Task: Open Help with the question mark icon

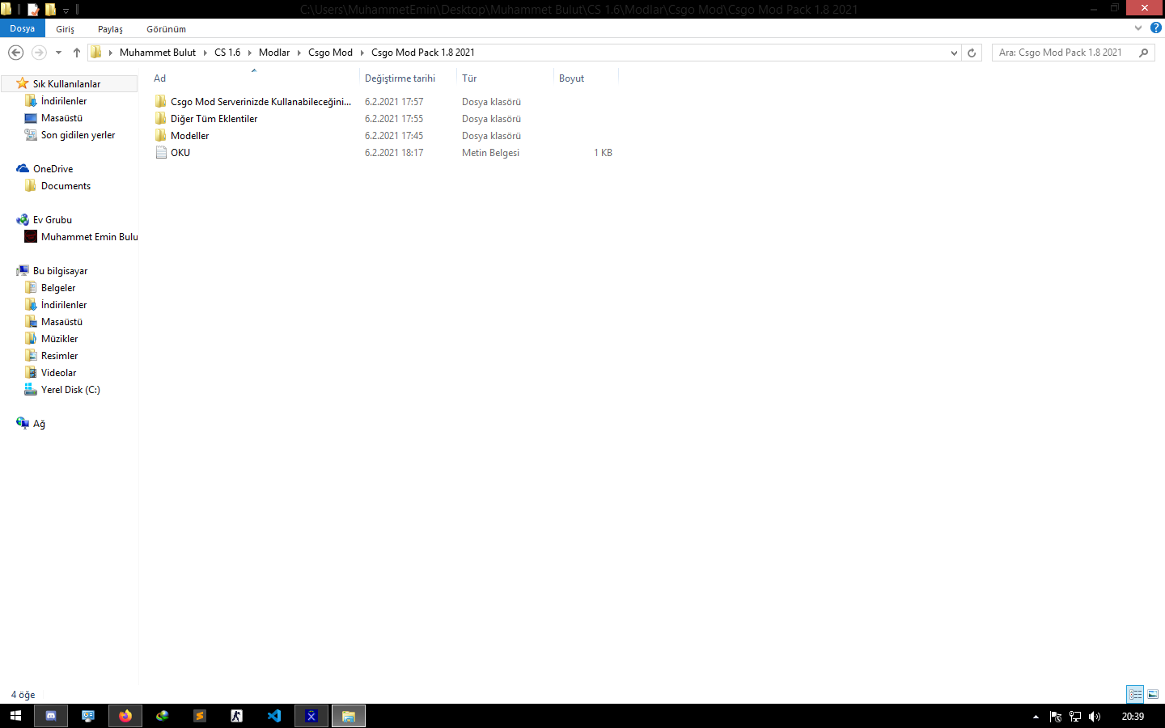Action: [1155, 28]
